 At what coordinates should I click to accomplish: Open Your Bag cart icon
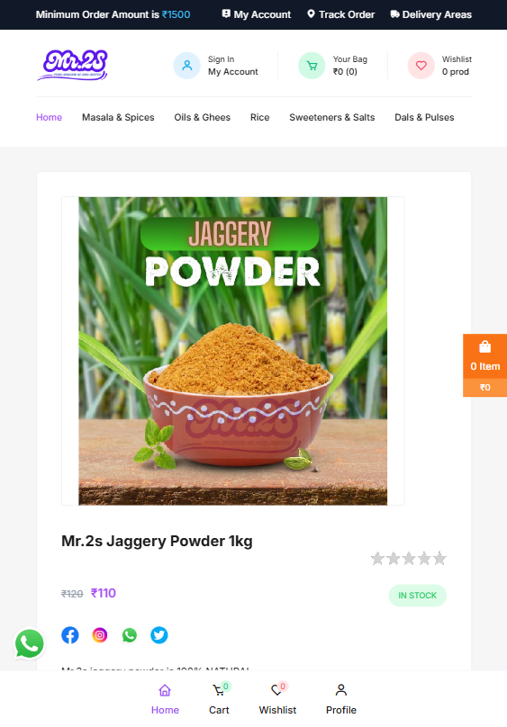[312, 66]
